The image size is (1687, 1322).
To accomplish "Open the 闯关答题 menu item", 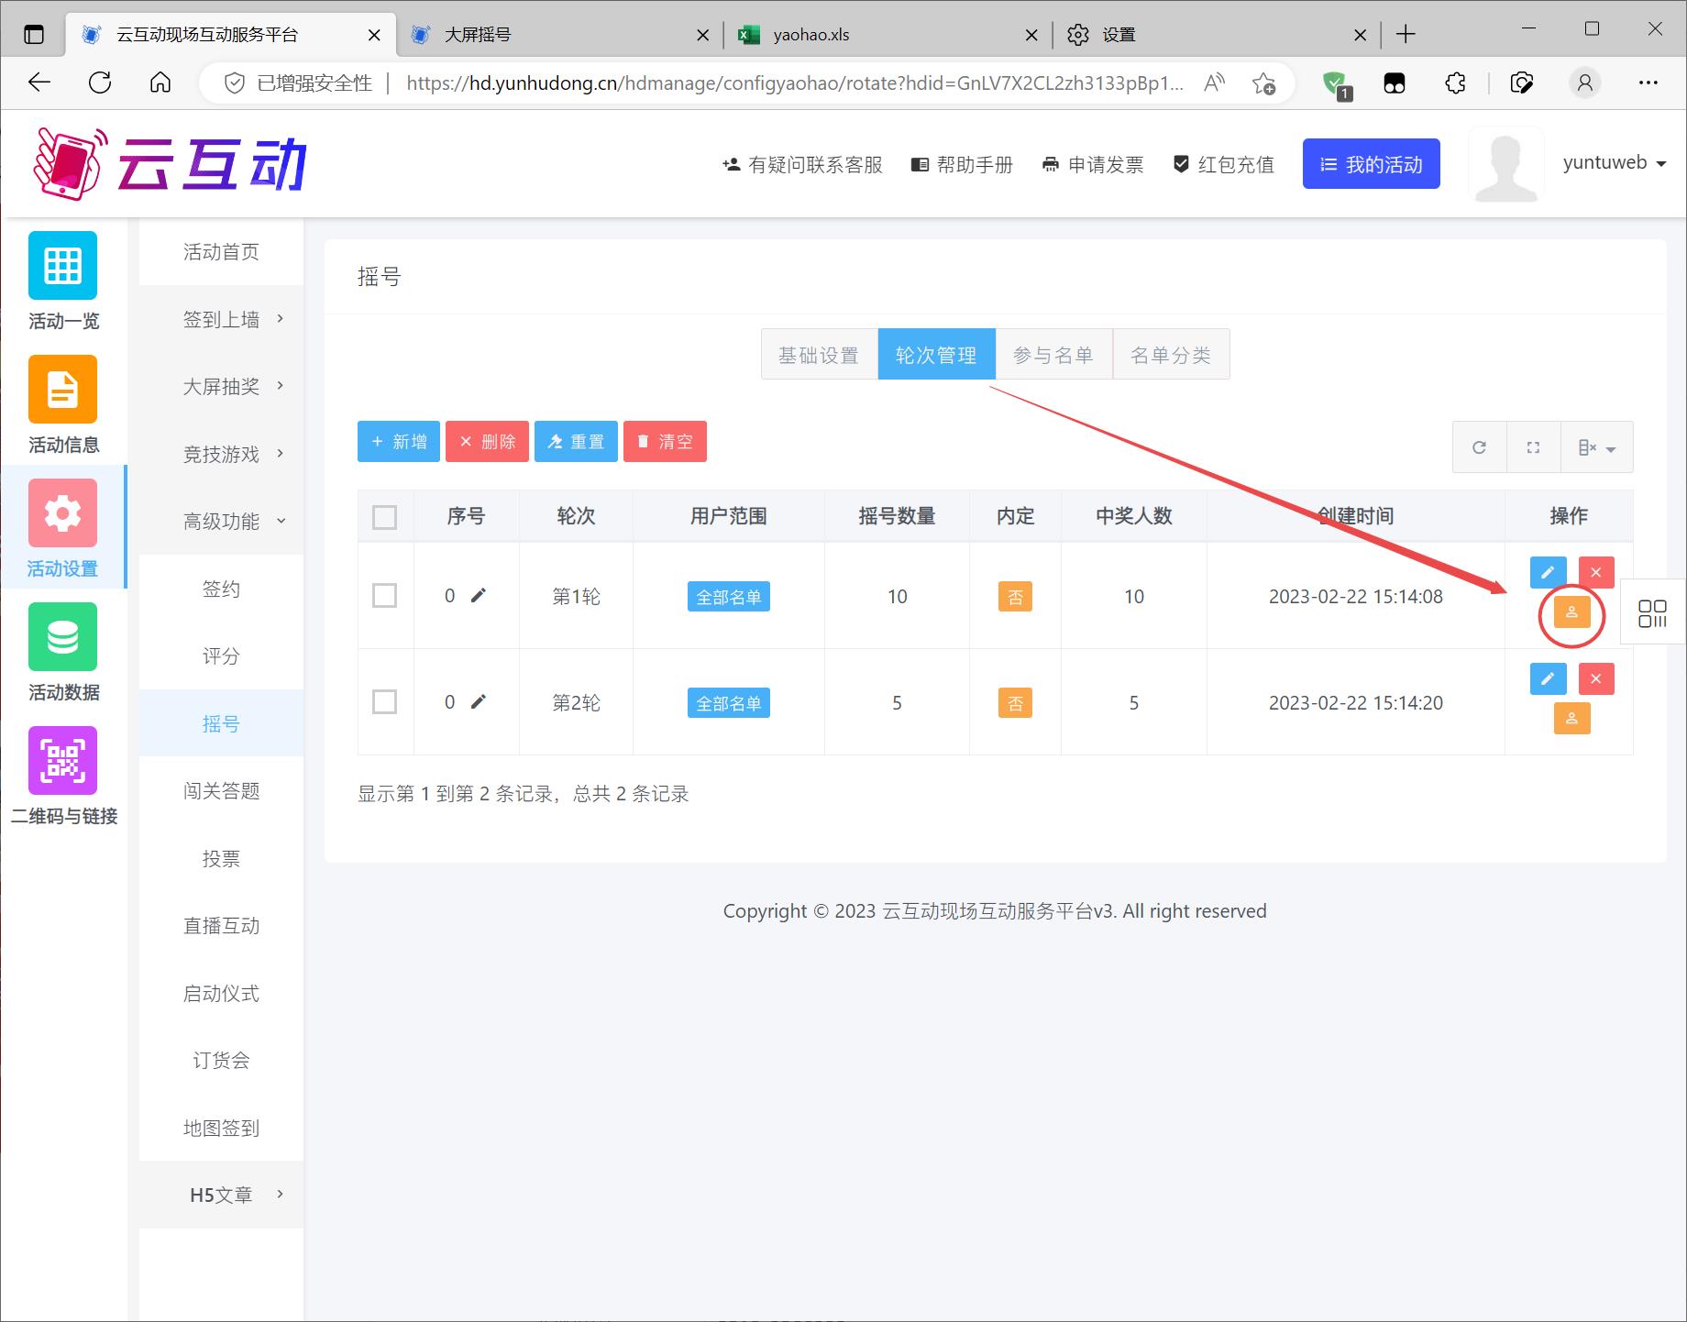I will [x=221, y=790].
